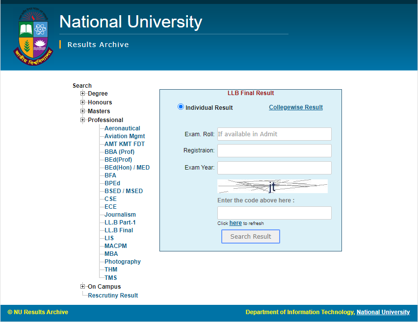The image size is (418, 322).
Task: Expand the On Campus tree node
Action: coord(82,287)
